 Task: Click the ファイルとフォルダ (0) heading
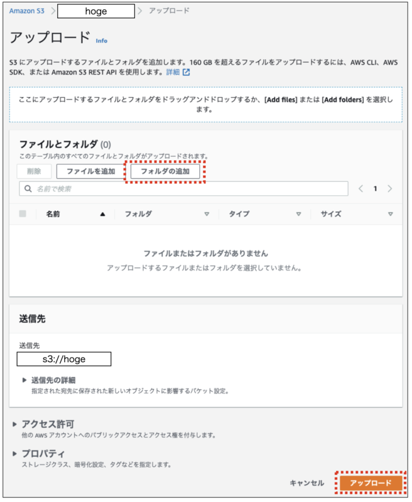[x=65, y=144]
